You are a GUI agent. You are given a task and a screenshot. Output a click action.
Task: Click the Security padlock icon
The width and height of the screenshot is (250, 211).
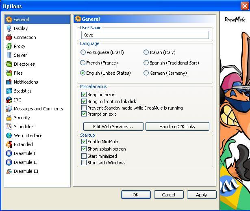coord(9,118)
